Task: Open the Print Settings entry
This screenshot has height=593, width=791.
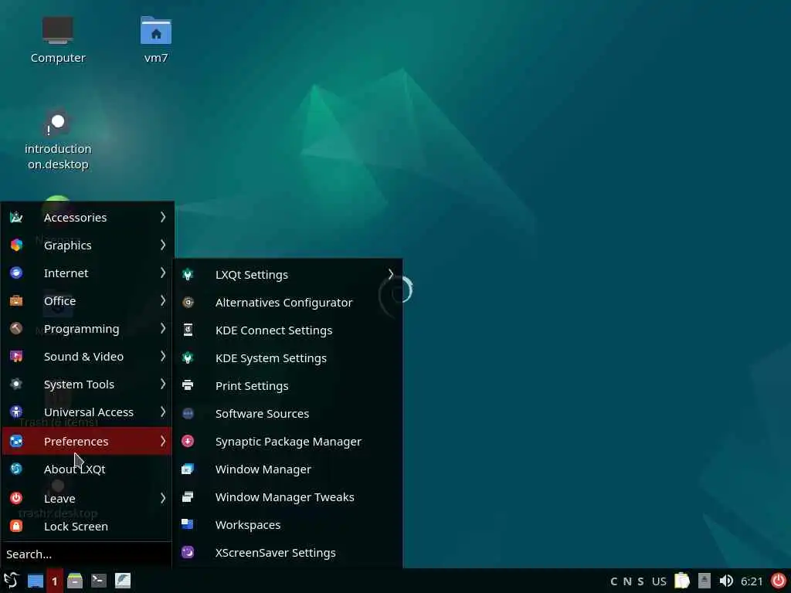Action: tap(288, 386)
